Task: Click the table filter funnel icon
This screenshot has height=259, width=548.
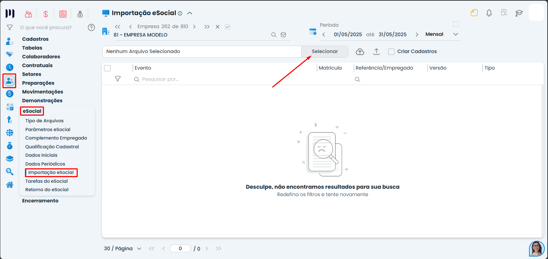Action: point(118,79)
